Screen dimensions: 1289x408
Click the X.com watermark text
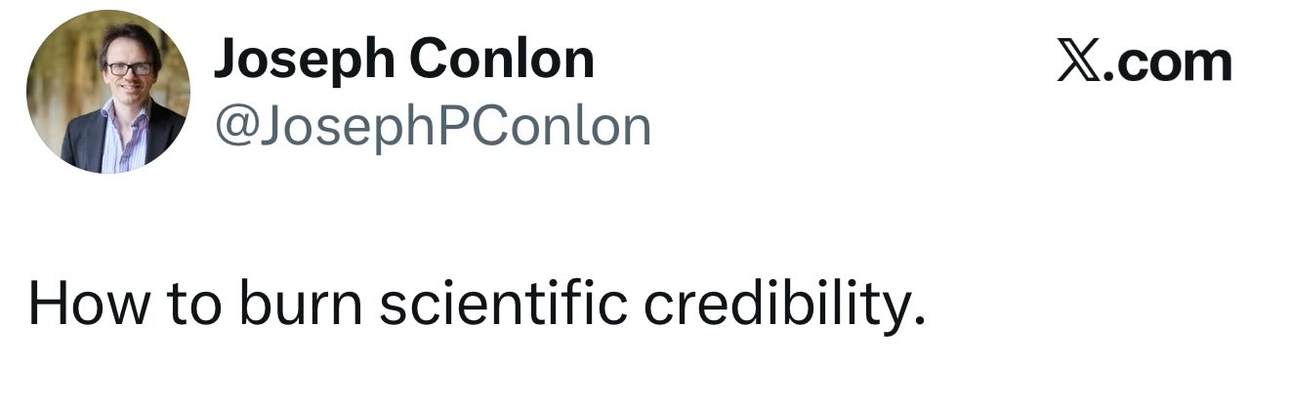tap(1143, 62)
